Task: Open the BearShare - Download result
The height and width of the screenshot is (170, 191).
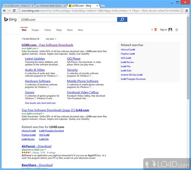Action: pyautogui.click(x=37, y=165)
